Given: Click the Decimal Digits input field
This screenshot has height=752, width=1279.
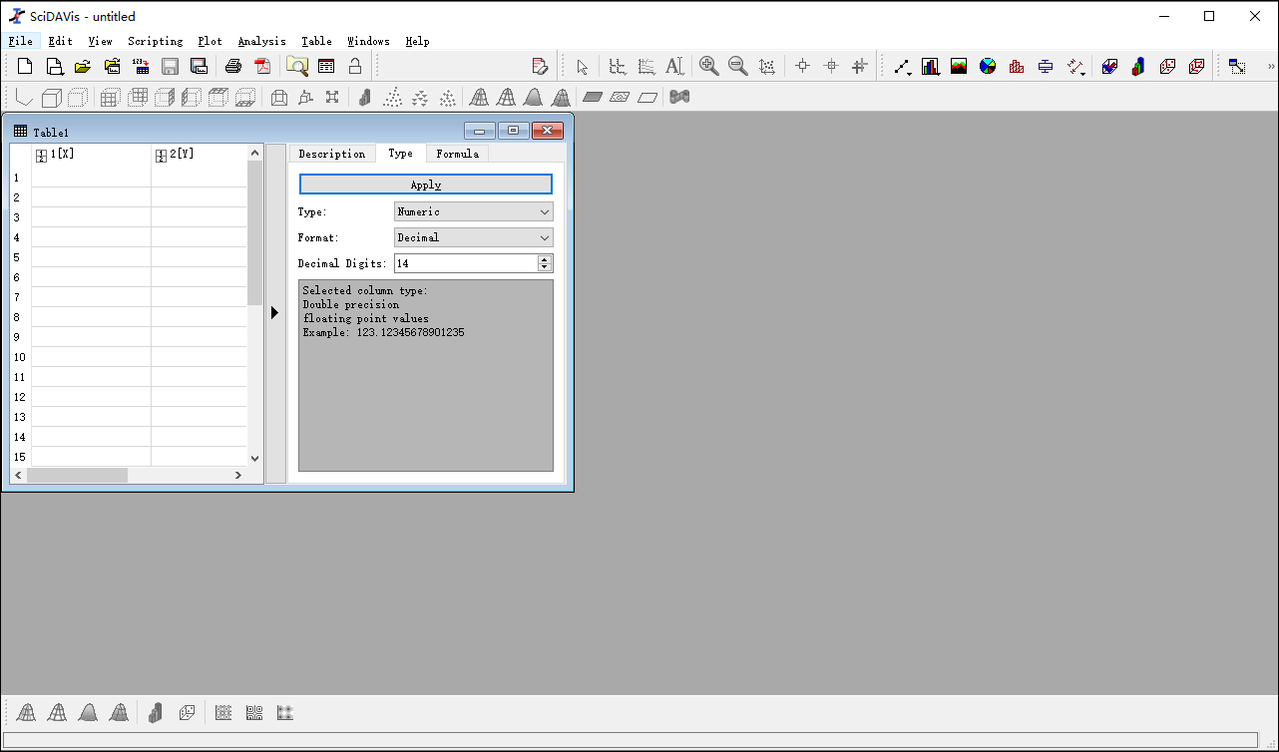Looking at the screenshot, I should [x=465, y=263].
